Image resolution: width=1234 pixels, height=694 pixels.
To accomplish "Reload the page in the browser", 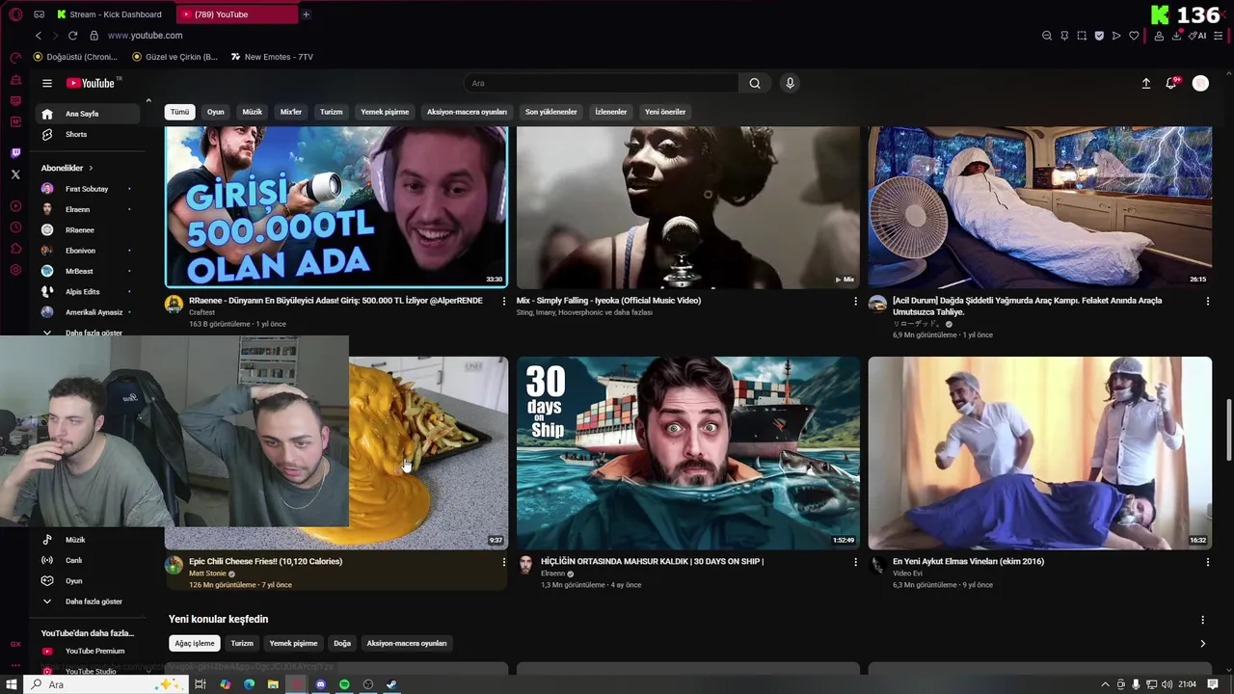I will tap(72, 36).
